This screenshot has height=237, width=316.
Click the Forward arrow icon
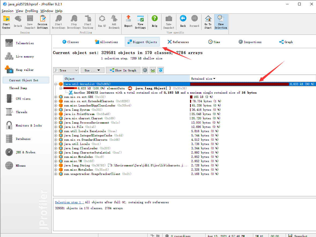coord(195,22)
